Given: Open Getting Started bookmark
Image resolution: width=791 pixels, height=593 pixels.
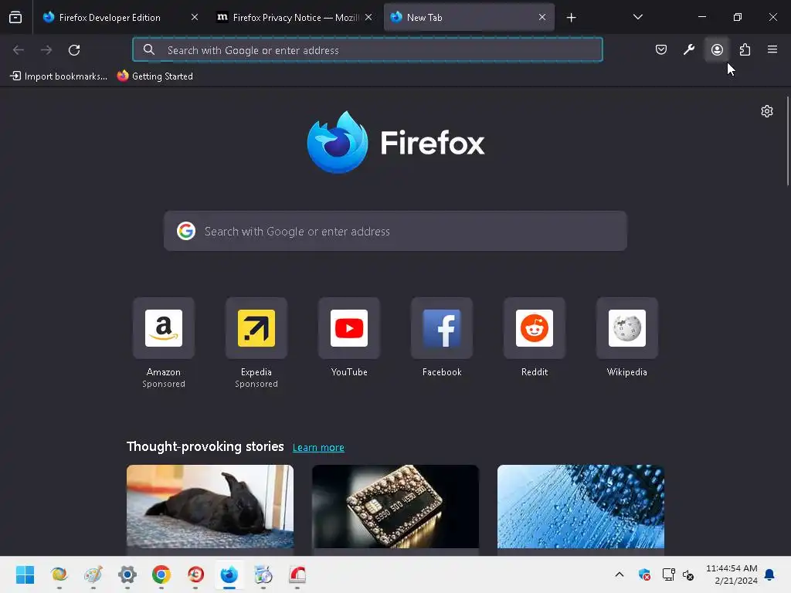Looking at the screenshot, I should coord(154,76).
